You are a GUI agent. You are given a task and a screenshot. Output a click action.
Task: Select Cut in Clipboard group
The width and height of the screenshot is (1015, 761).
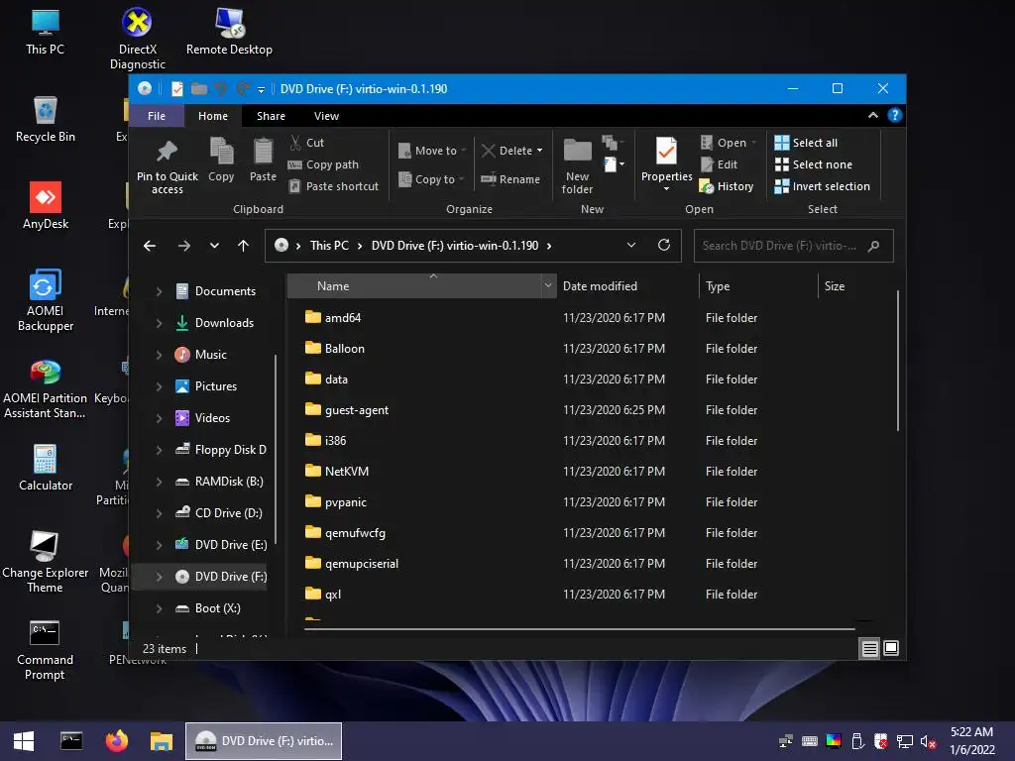(307, 143)
